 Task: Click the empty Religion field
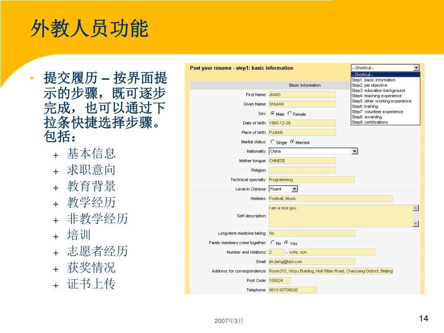[302, 170]
